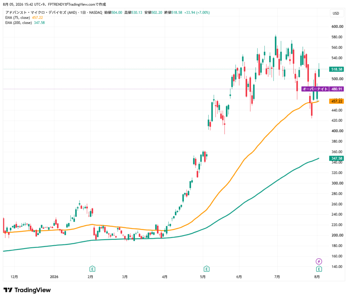Click the 140.00 price axis label
The height and width of the screenshot is (299, 348).
tap(337, 267)
